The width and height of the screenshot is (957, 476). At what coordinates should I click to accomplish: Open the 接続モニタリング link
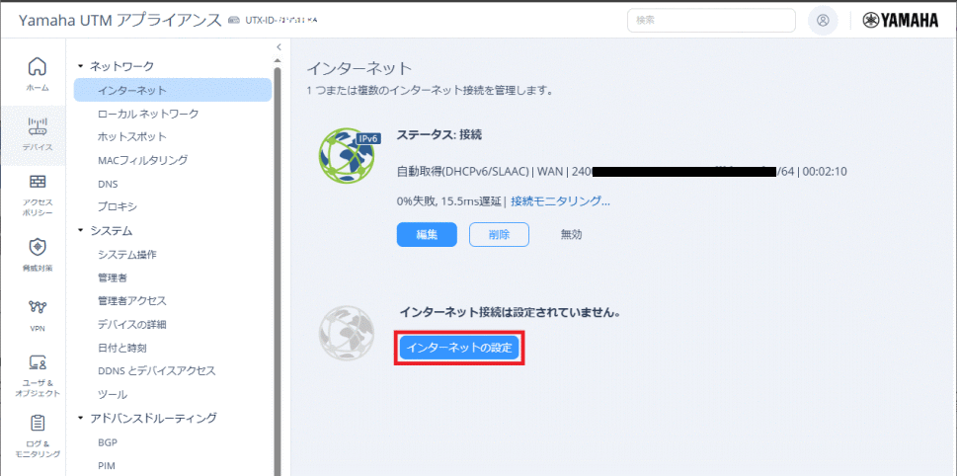pos(560,201)
